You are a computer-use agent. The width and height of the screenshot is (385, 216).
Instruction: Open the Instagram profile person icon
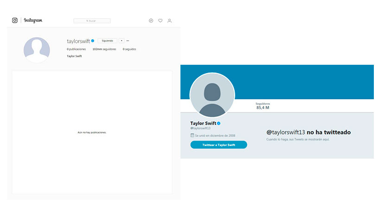(169, 20)
